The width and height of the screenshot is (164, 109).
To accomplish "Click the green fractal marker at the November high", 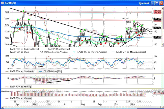I will tap(134, 21).
